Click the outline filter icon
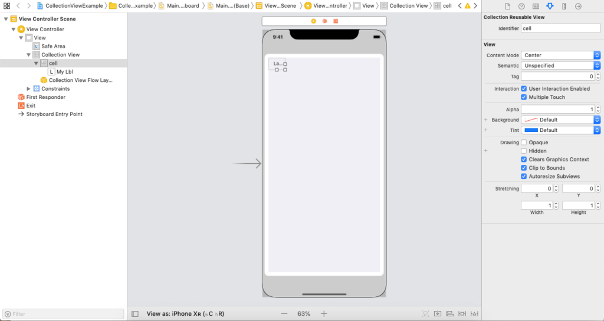The width and height of the screenshot is (604, 321). click(x=8, y=314)
